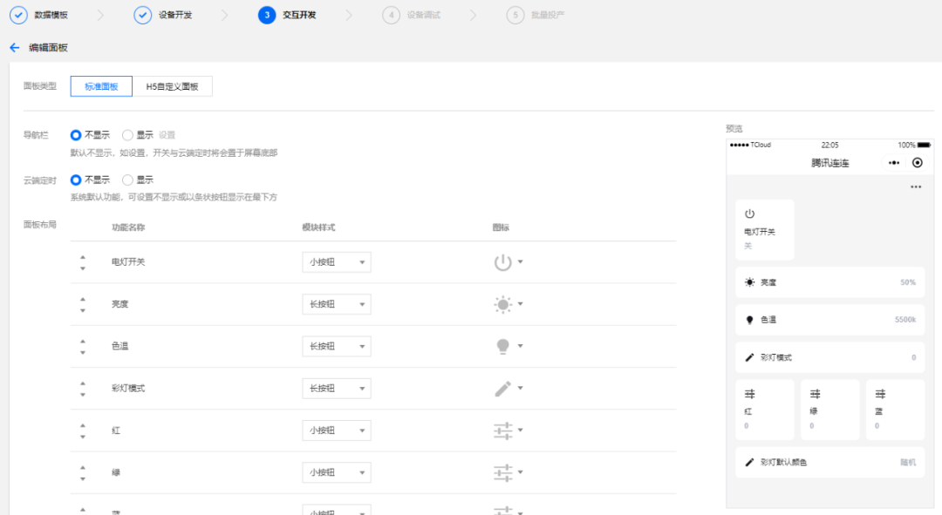942x515 pixels.
Task: Move 色温 row up with sort arrow
Action: click(x=83, y=341)
